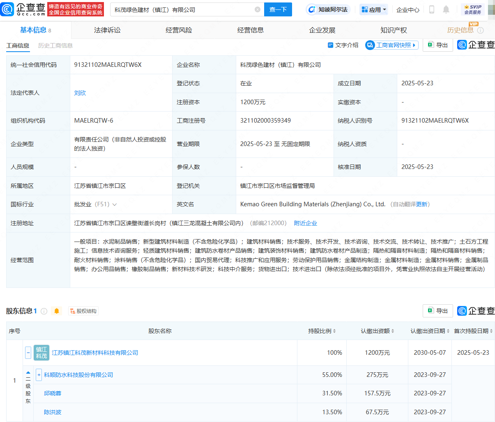Select 157.5万元 contribution cell
495x422 pixels.
point(377,393)
